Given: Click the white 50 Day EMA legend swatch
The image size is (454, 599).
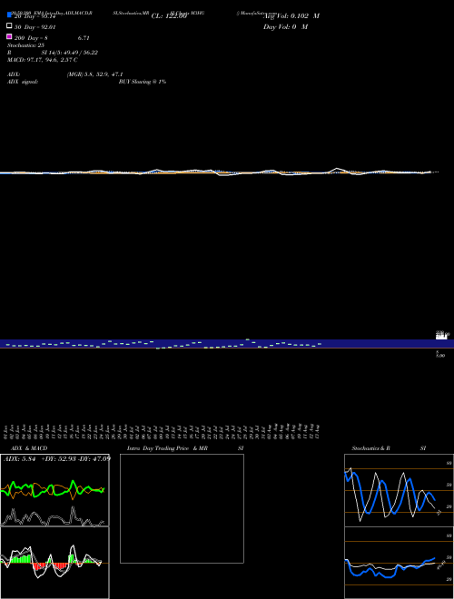Looking at the screenshot, I should coord(9,25).
